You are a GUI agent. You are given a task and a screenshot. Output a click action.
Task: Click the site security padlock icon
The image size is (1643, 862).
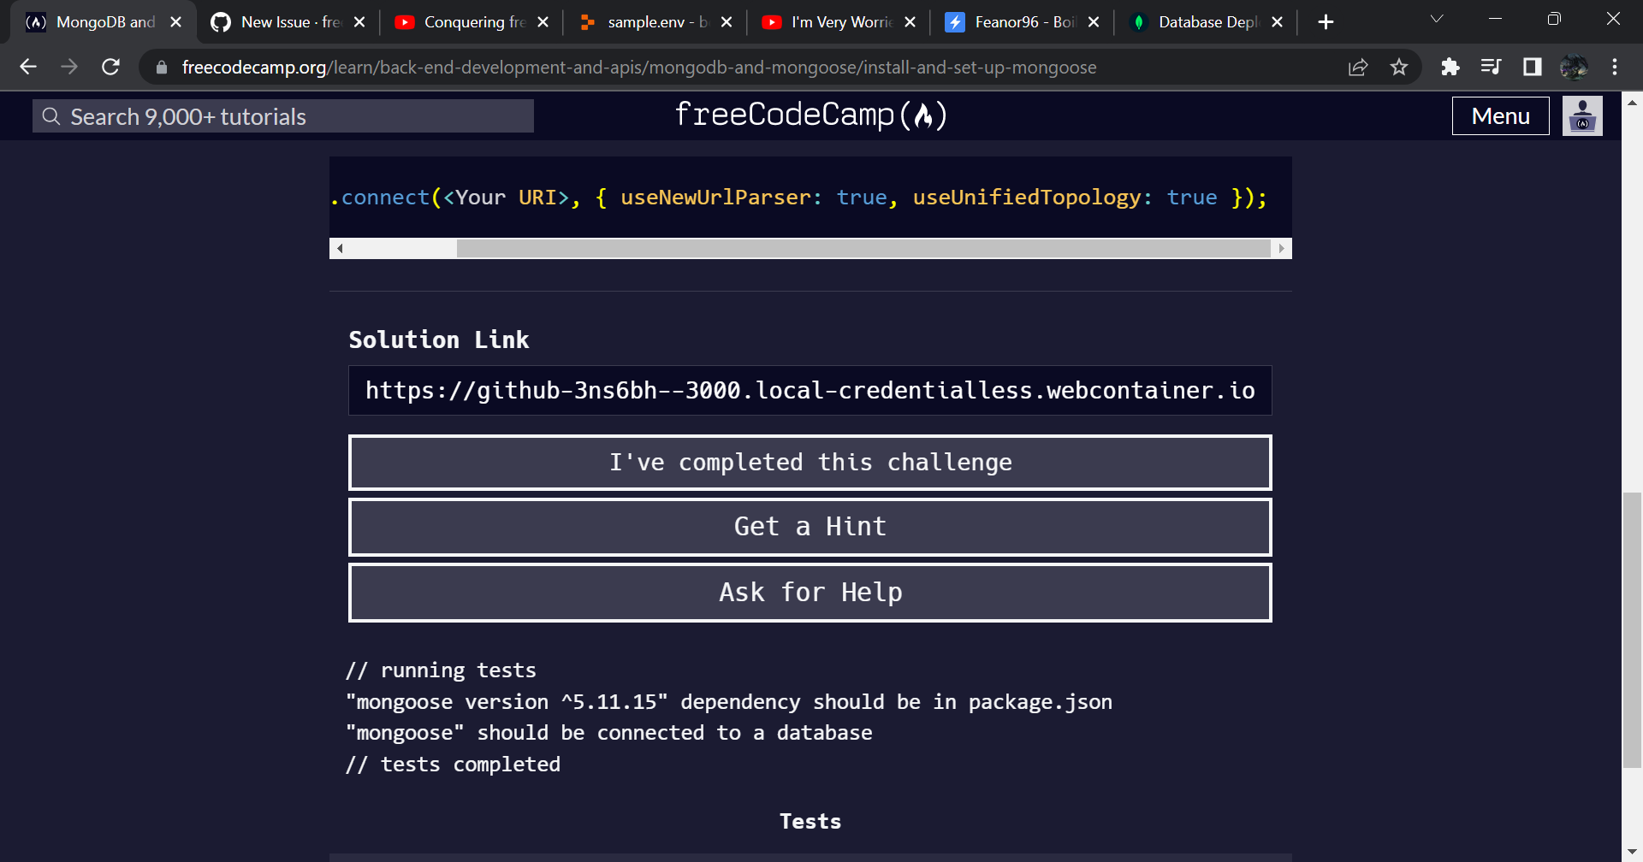(160, 67)
